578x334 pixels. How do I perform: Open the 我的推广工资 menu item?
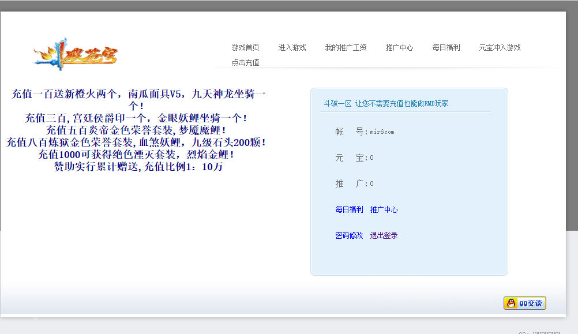[x=346, y=47]
